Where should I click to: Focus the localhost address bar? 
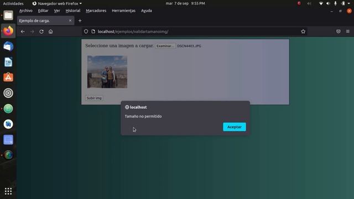click(x=194, y=32)
